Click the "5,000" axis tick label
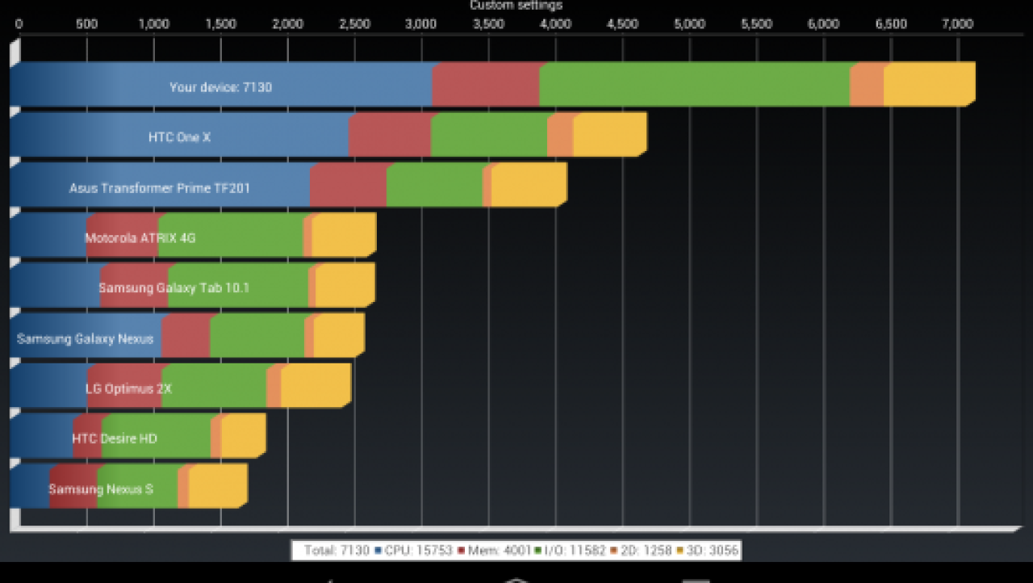The image size is (1033, 583). [689, 24]
